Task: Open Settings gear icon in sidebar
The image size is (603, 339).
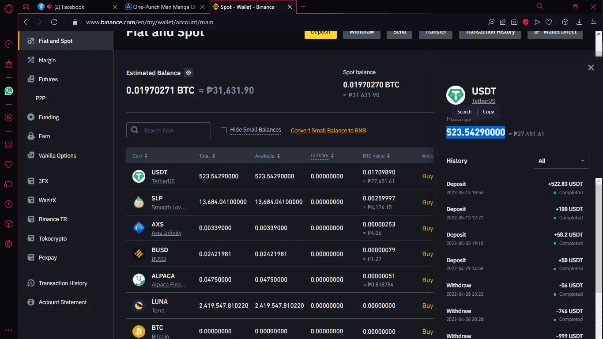Action: pyautogui.click(x=8, y=244)
